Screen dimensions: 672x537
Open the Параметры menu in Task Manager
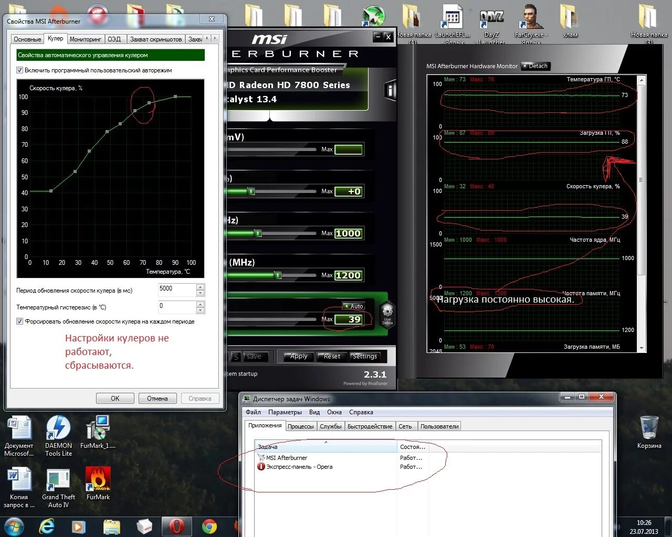tap(285, 412)
